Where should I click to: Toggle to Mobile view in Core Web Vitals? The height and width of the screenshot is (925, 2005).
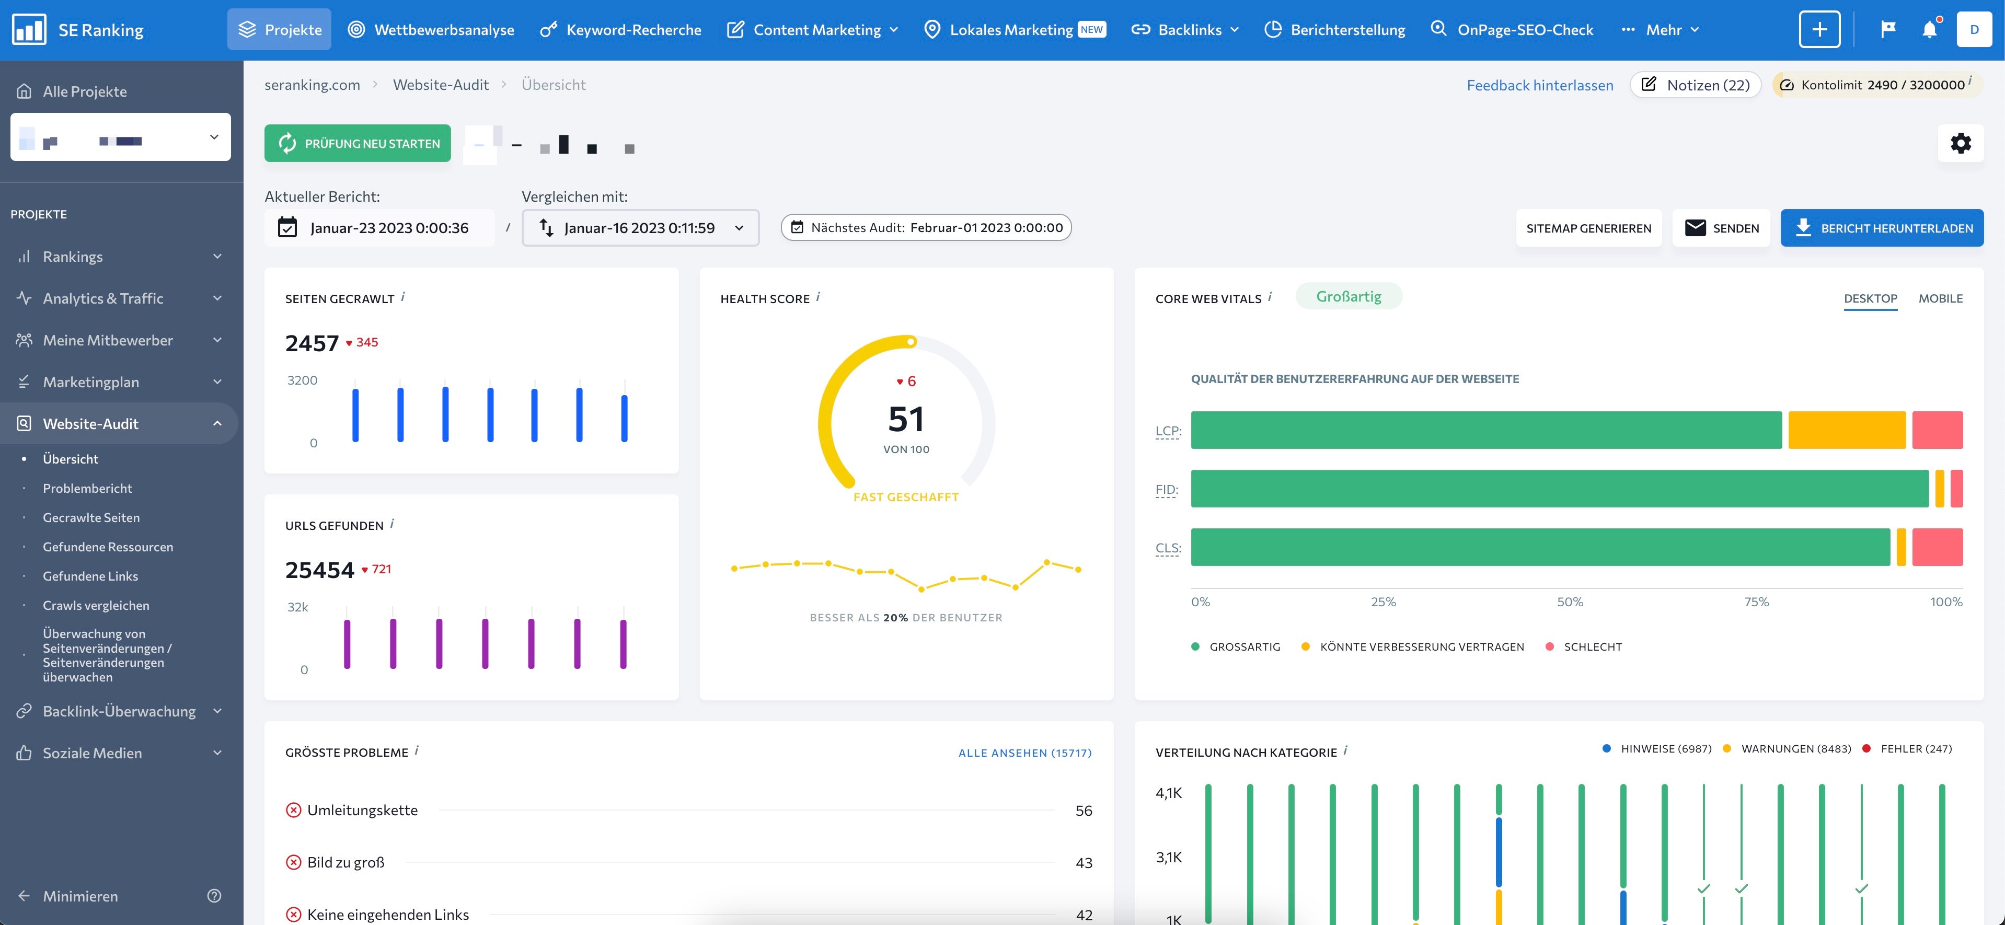[1940, 298]
